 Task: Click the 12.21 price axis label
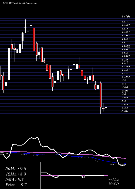coord(126,32)
